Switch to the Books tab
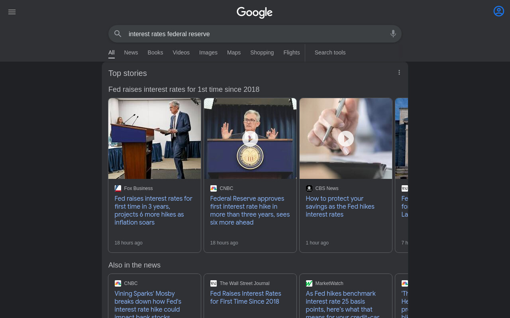The width and height of the screenshot is (510, 318). click(155, 52)
